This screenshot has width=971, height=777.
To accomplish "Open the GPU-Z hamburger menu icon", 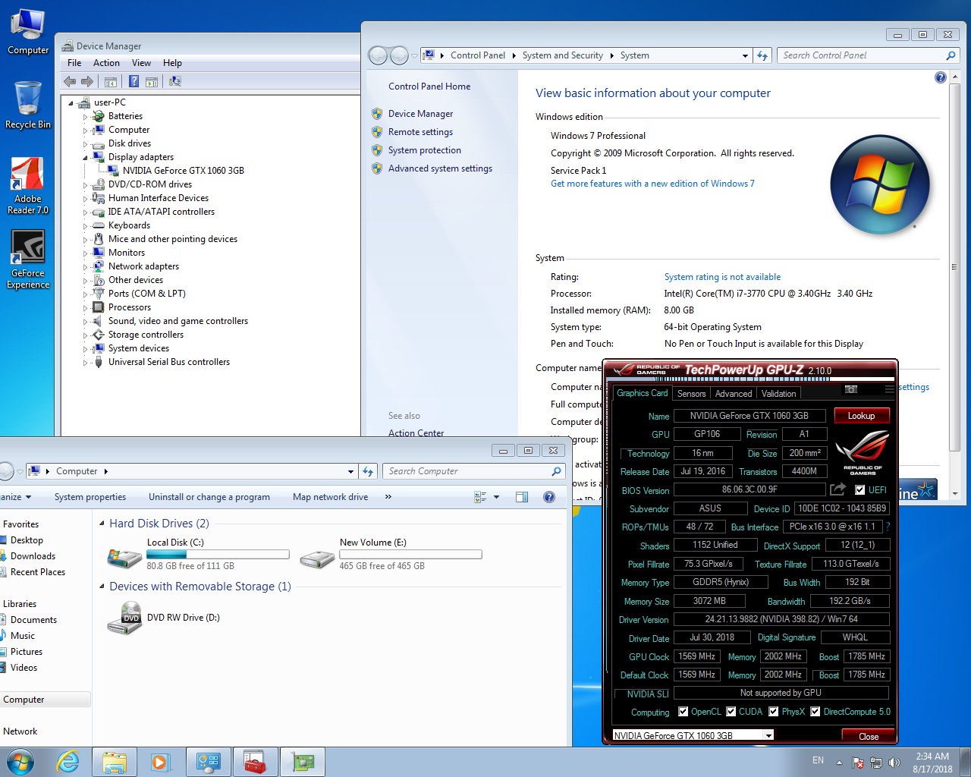I will click(889, 389).
